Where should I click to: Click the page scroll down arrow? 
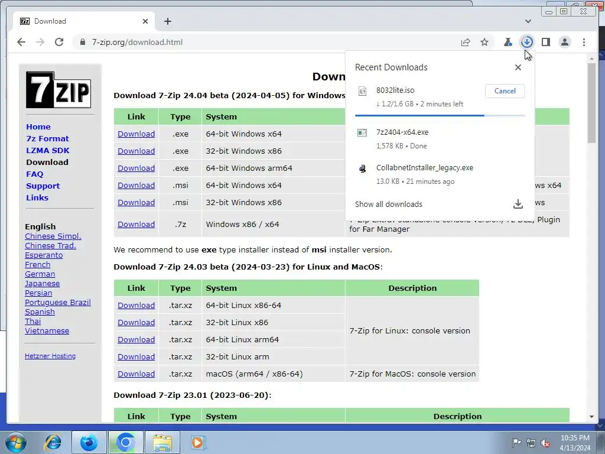point(591,417)
